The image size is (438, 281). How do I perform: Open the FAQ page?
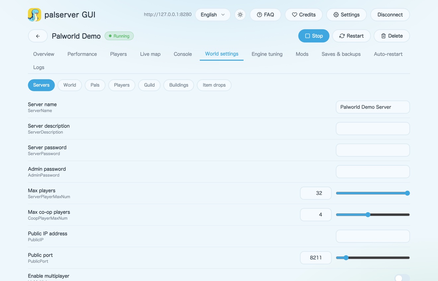click(265, 15)
